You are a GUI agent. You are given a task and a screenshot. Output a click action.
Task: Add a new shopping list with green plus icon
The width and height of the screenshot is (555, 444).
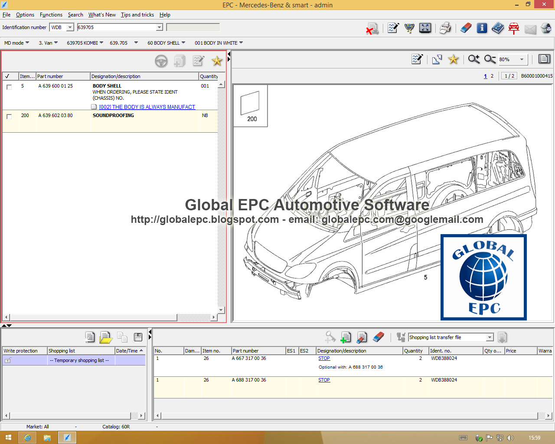pos(346,337)
